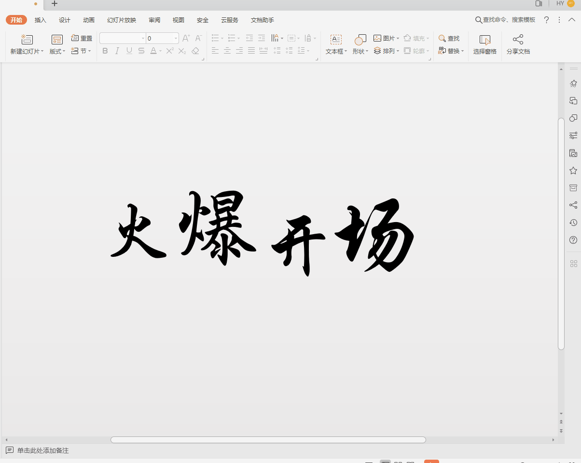Toggle bold formatting
Screen dimensions: 581x463
click(x=105, y=51)
